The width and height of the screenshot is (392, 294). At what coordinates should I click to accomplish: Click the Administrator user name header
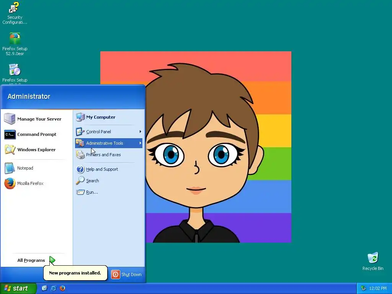click(x=29, y=96)
